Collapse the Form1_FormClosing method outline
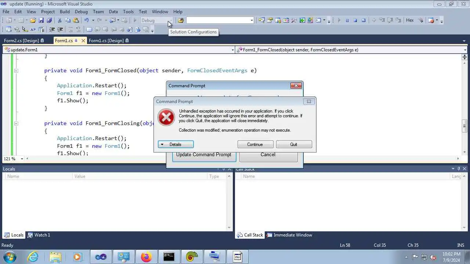Image resolution: width=470 pixels, height=264 pixels. 16,123
